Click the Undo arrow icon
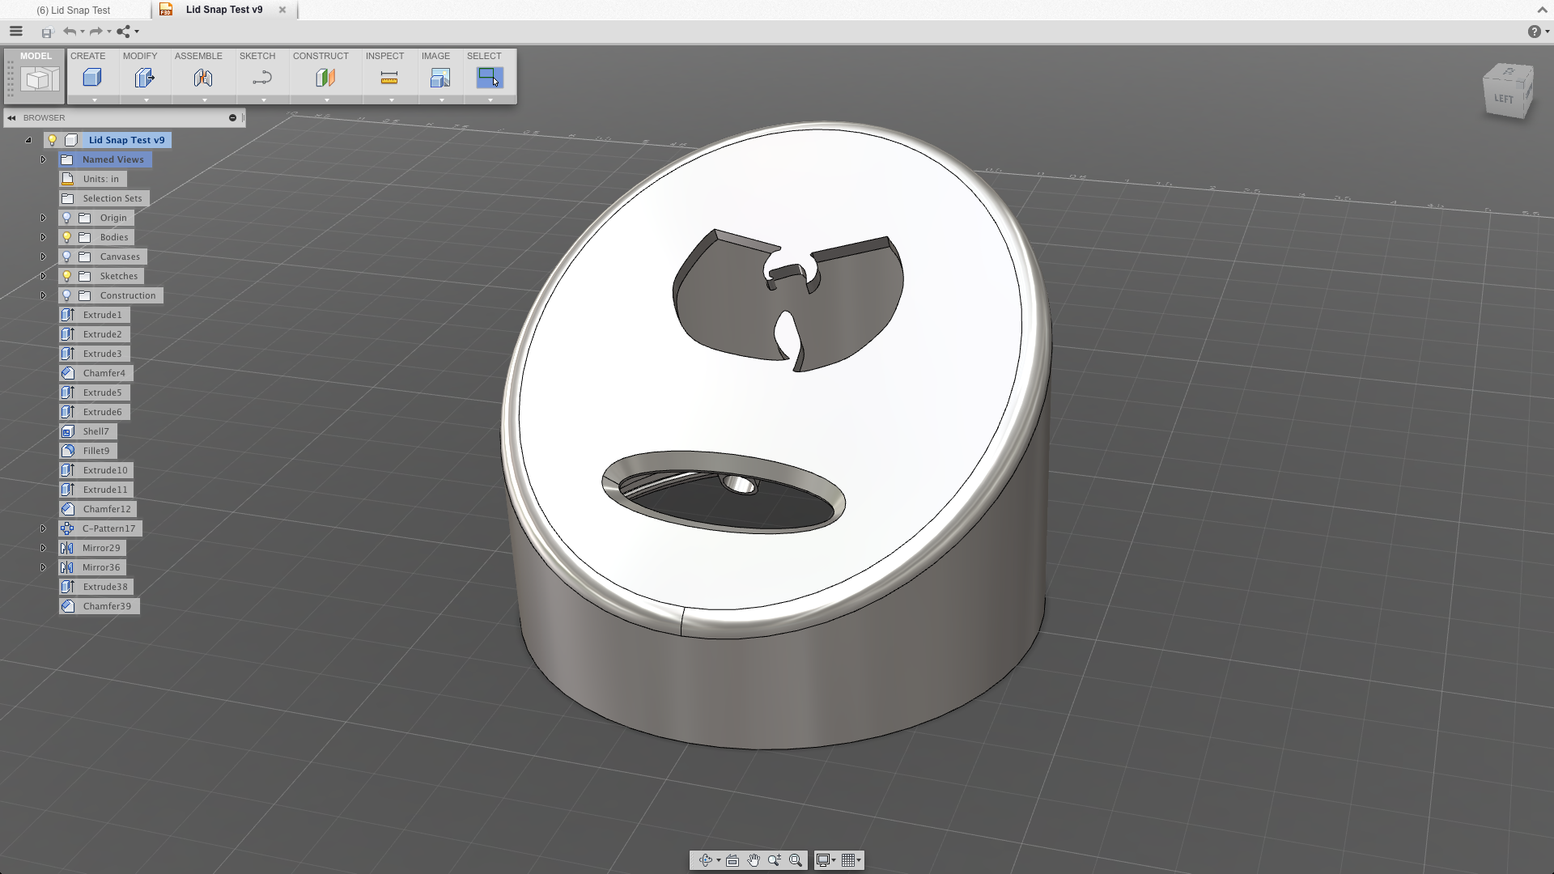Screen dimensions: 1554x874 click(70, 32)
